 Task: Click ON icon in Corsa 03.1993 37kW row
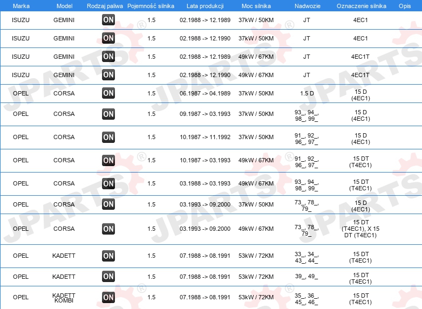[x=108, y=204]
